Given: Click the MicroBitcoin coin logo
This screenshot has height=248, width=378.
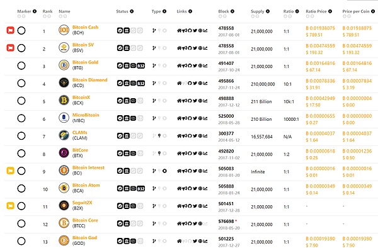Looking at the screenshot, I should click(64, 118).
